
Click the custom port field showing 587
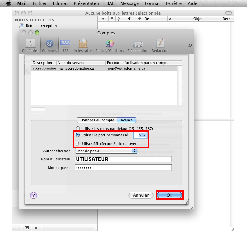pos(140,135)
